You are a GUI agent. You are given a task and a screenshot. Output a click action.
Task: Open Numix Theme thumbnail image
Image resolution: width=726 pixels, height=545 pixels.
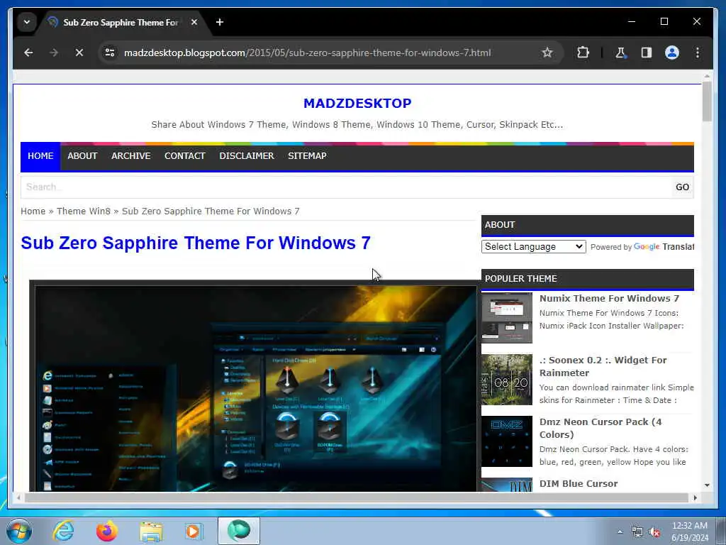(x=506, y=318)
